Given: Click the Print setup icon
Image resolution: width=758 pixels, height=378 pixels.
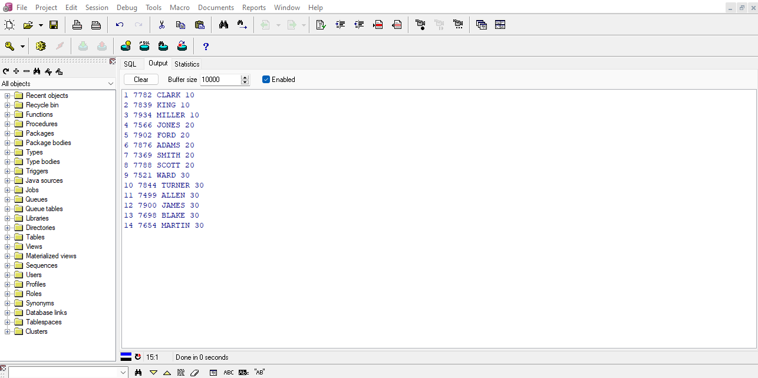Looking at the screenshot, I should point(96,25).
